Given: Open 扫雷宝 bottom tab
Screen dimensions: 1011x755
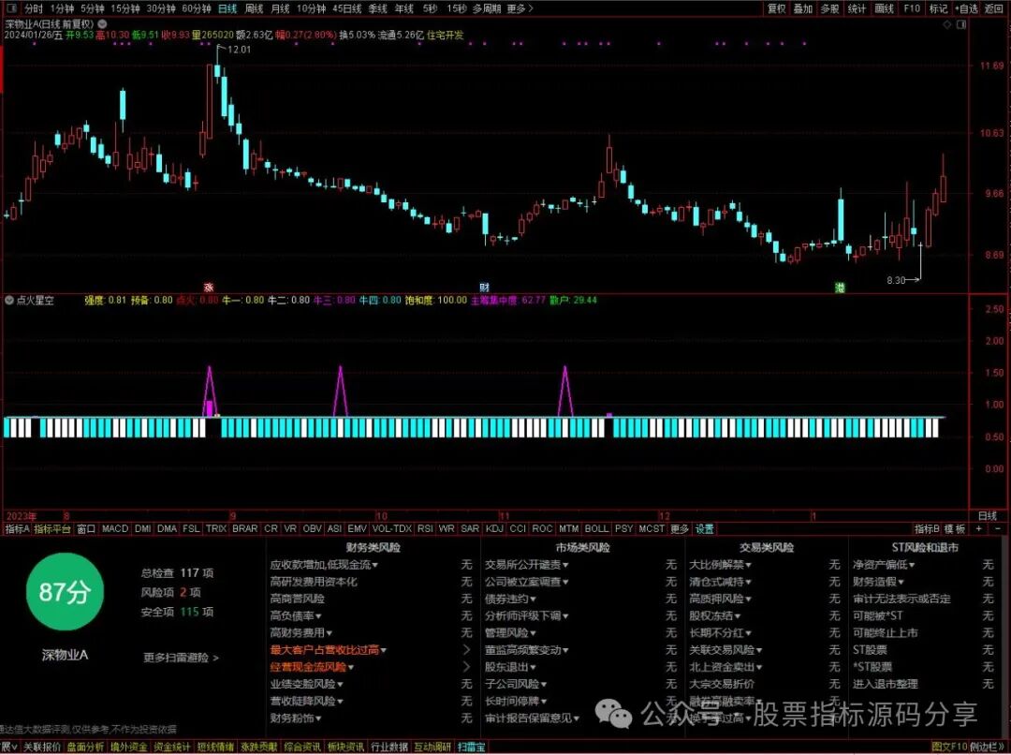Looking at the screenshot, I should click(x=471, y=747).
